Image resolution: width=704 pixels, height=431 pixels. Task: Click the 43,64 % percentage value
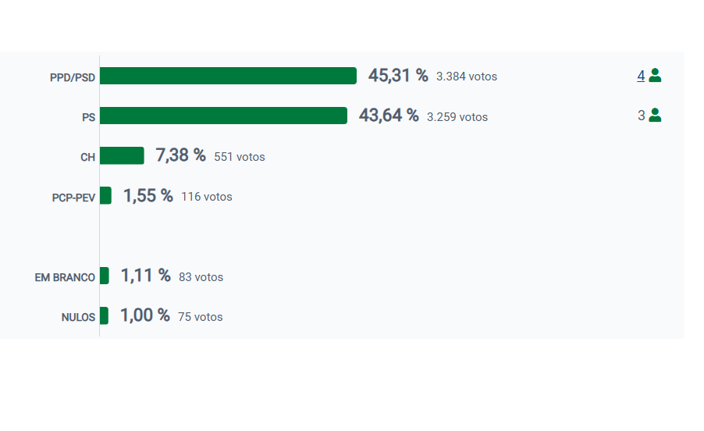click(x=389, y=116)
